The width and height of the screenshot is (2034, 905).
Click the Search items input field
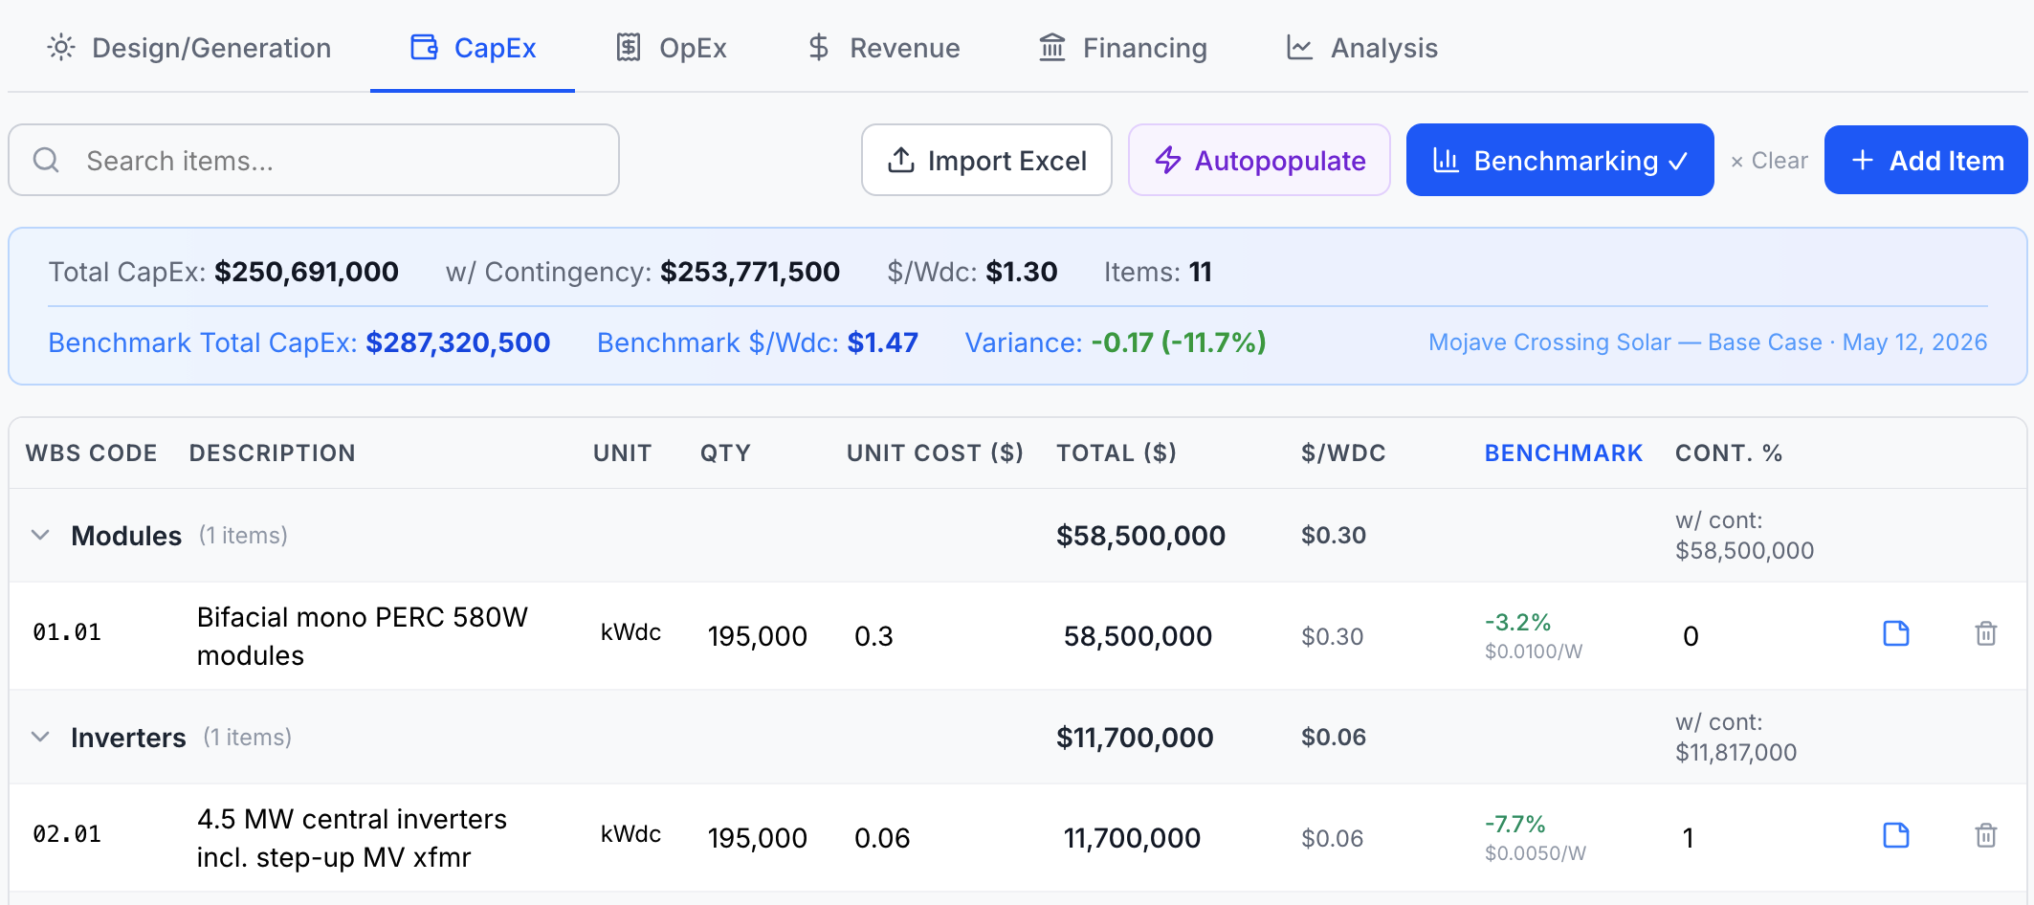coord(314,160)
